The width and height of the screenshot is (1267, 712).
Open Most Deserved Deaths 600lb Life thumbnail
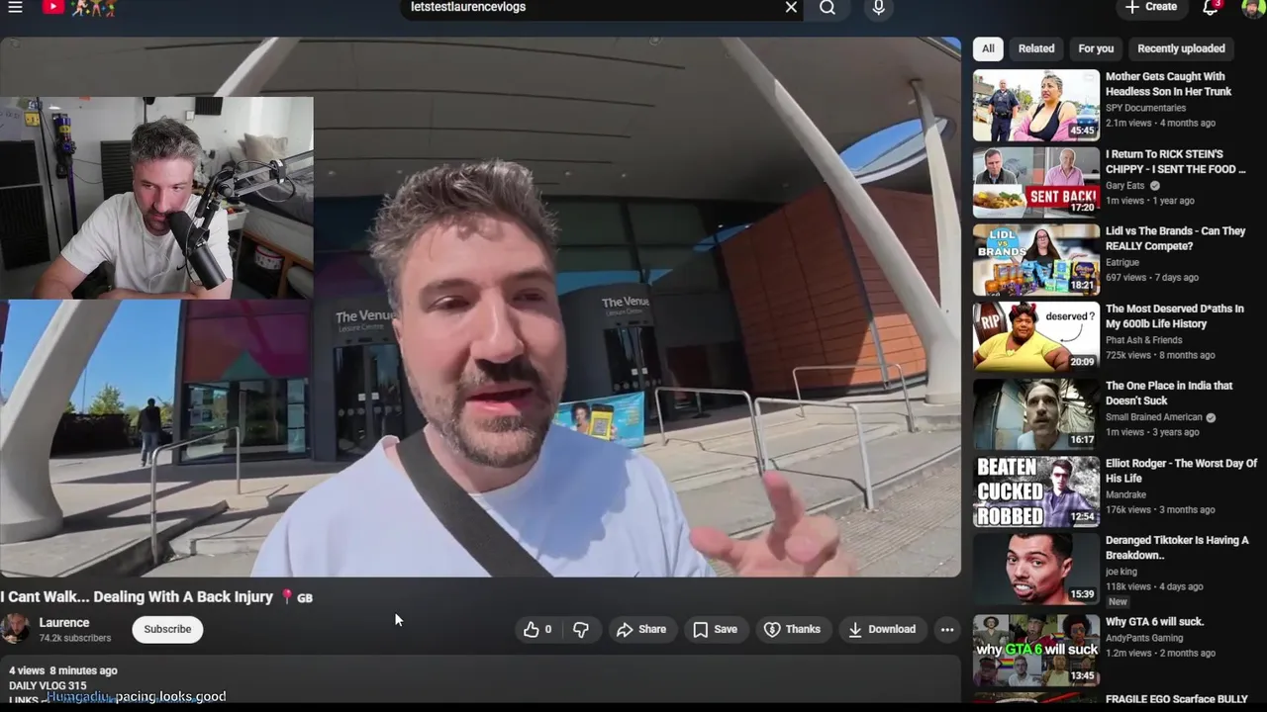pyautogui.click(x=1035, y=336)
